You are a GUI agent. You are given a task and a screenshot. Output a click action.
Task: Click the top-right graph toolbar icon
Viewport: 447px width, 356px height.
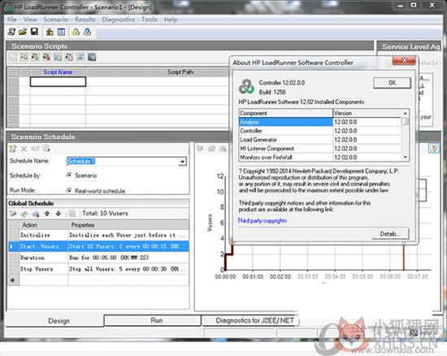pos(434,149)
